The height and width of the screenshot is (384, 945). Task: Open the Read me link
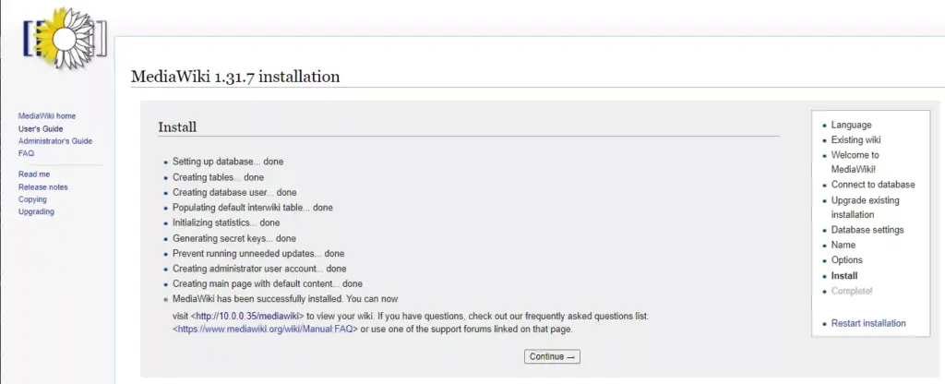pyautogui.click(x=34, y=174)
